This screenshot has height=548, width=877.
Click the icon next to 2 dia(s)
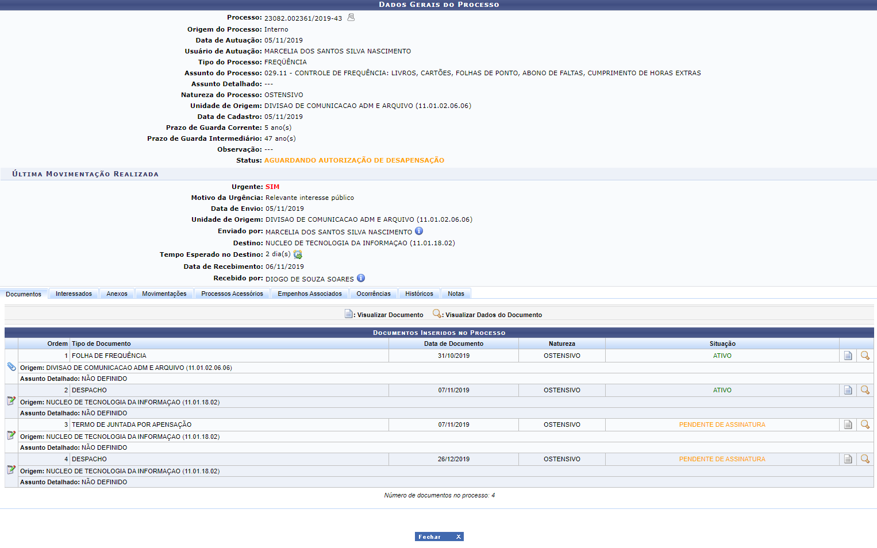coord(298,254)
